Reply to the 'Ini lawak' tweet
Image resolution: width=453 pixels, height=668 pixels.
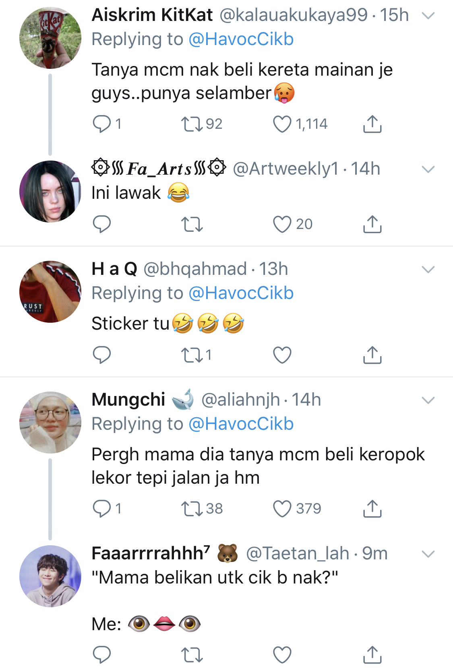pyautogui.click(x=101, y=224)
